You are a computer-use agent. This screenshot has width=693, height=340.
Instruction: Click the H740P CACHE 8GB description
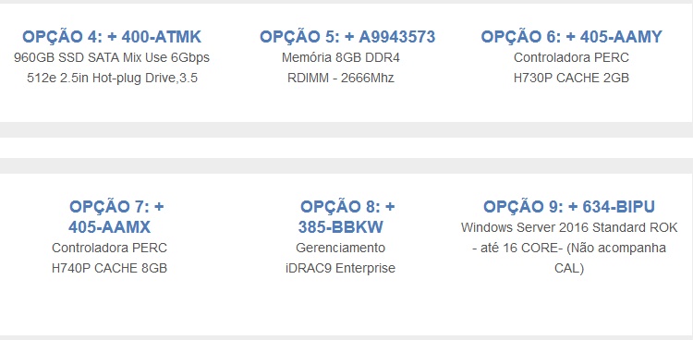click(x=110, y=268)
